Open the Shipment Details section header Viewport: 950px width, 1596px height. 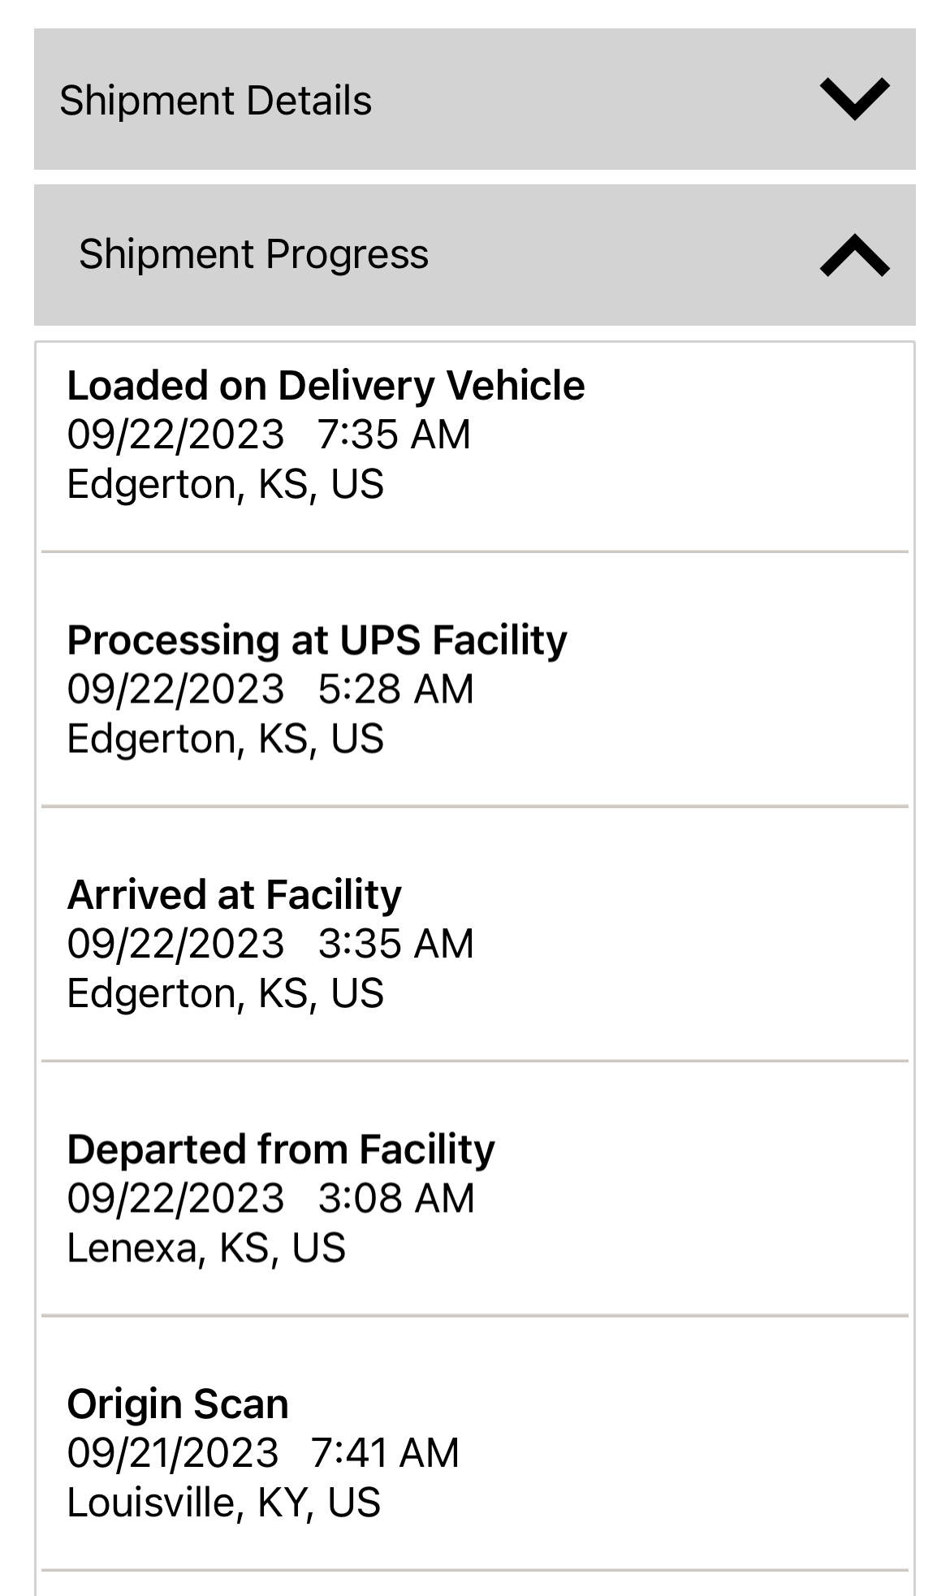[215, 101]
